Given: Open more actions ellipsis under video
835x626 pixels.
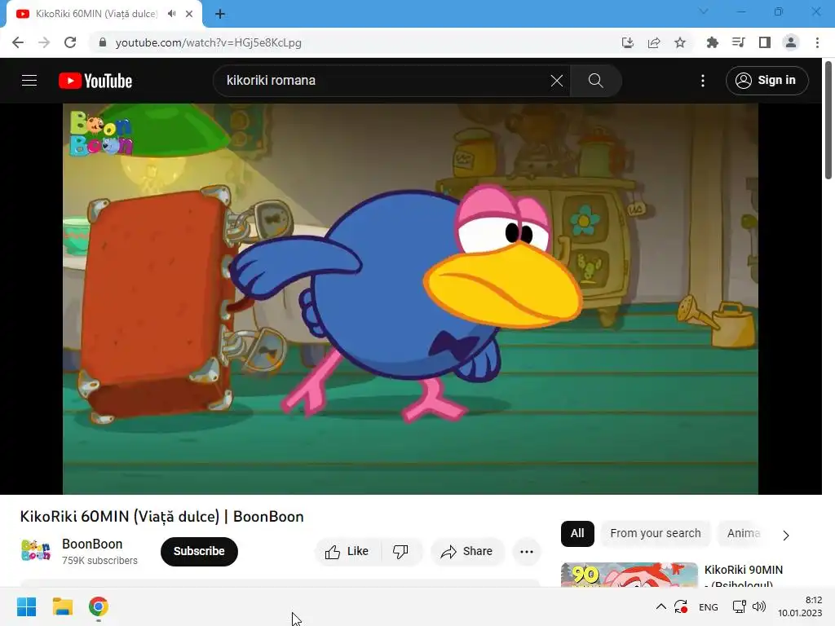Looking at the screenshot, I should pyautogui.click(x=527, y=552).
